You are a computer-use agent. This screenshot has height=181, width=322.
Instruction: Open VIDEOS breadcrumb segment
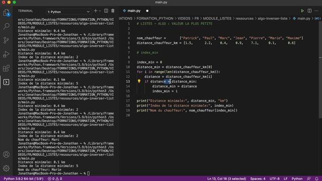[x=184, y=19]
